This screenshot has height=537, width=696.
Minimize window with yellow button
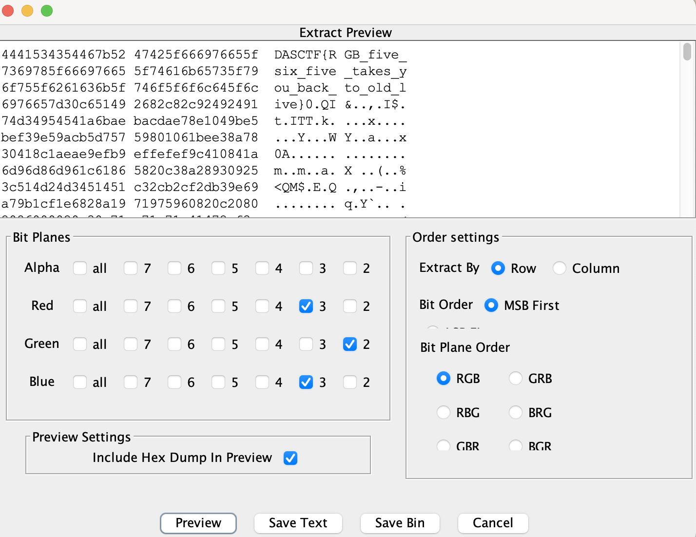pyautogui.click(x=27, y=11)
